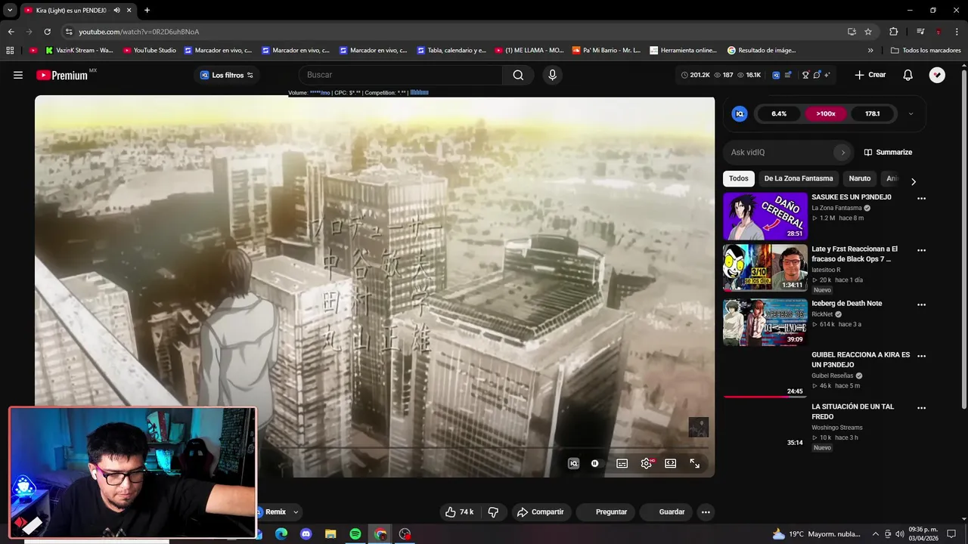Select the >100x vidIQ pill
Screen dimensions: 968x544
826,114
